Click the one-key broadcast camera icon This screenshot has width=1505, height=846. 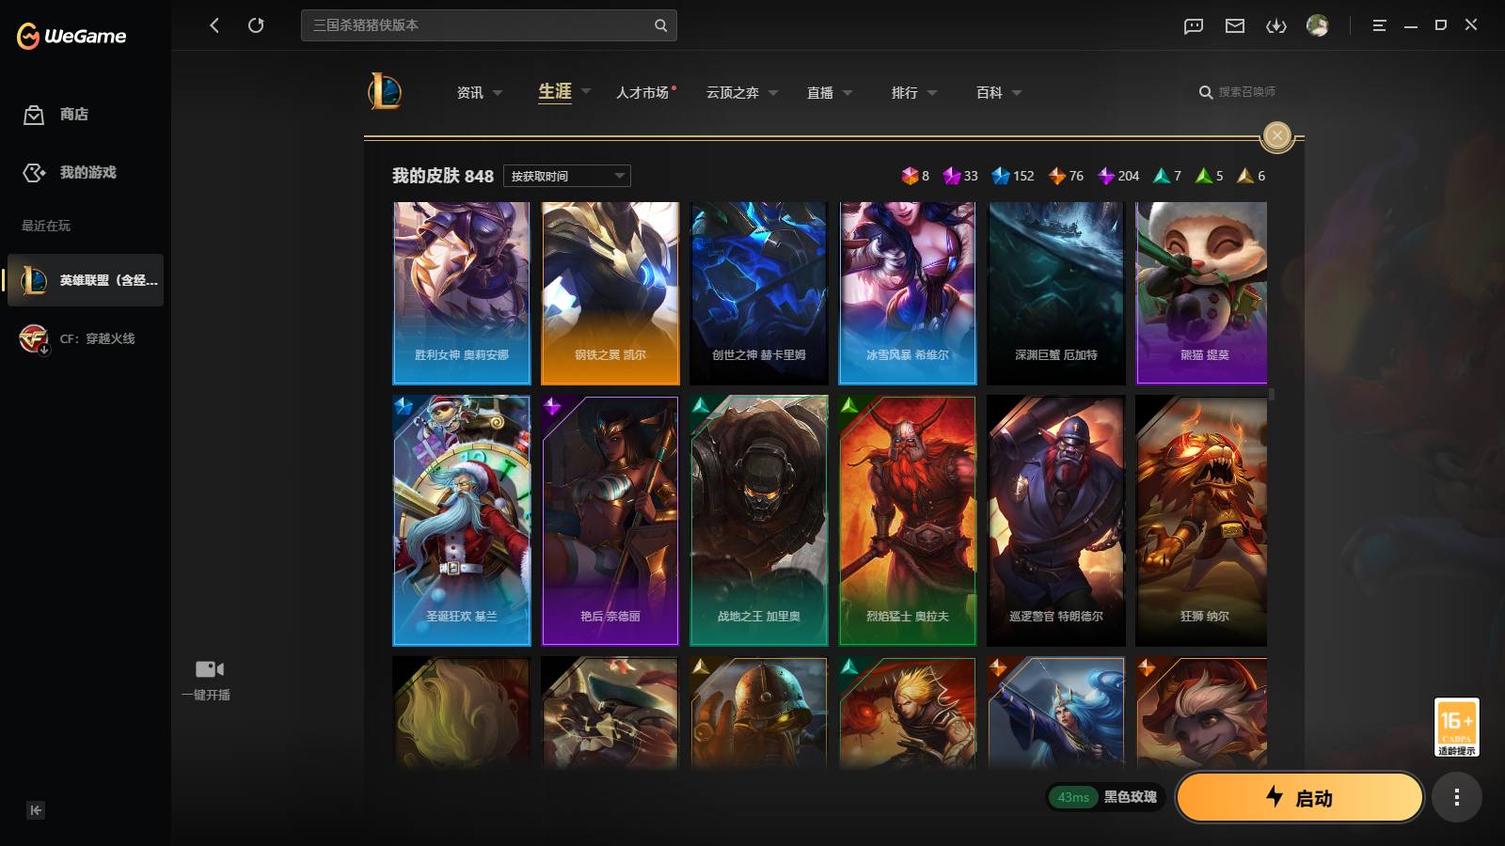(x=209, y=669)
